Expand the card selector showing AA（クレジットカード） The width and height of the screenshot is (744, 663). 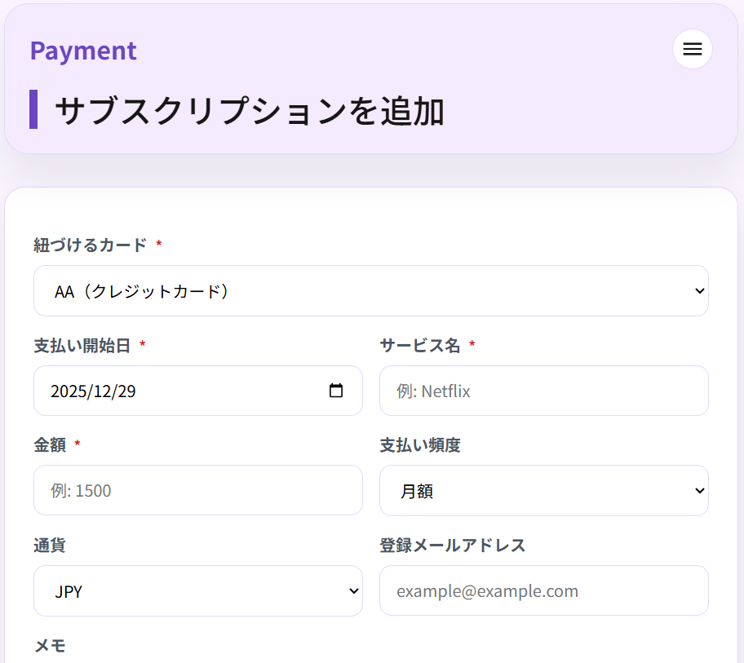[371, 290]
